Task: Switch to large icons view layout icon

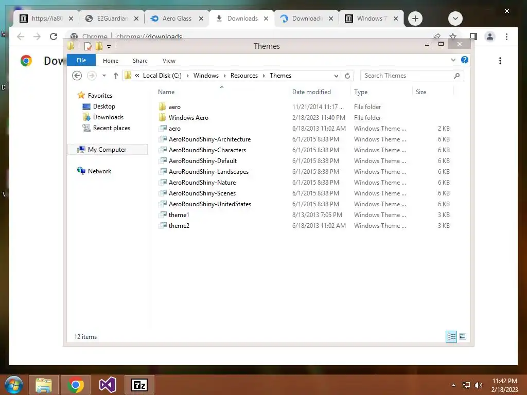Action: tap(463, 336)
